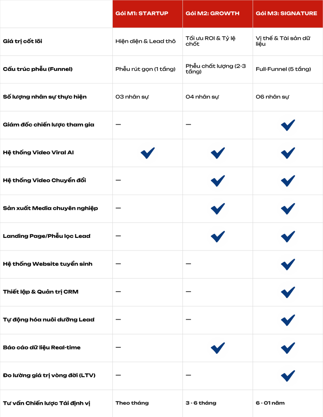
Task: Click 'Full-Funnel (5 tầng)' cell text
Action: (283, 69)
